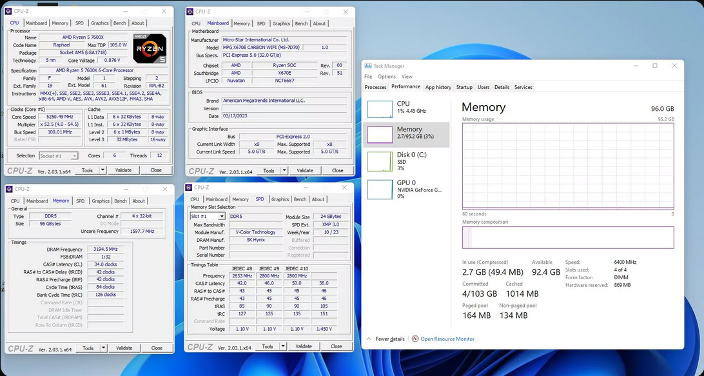Viewport: 704px width, 376px height.
Task: Click the BIOS date value '03/17/2023'
Action: (284, 116)
